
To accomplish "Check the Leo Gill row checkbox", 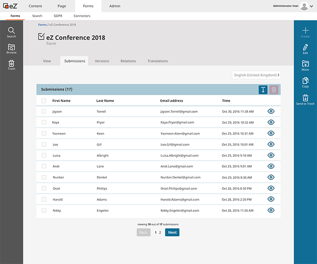I will pyautogui.click(x=44, y=144).
